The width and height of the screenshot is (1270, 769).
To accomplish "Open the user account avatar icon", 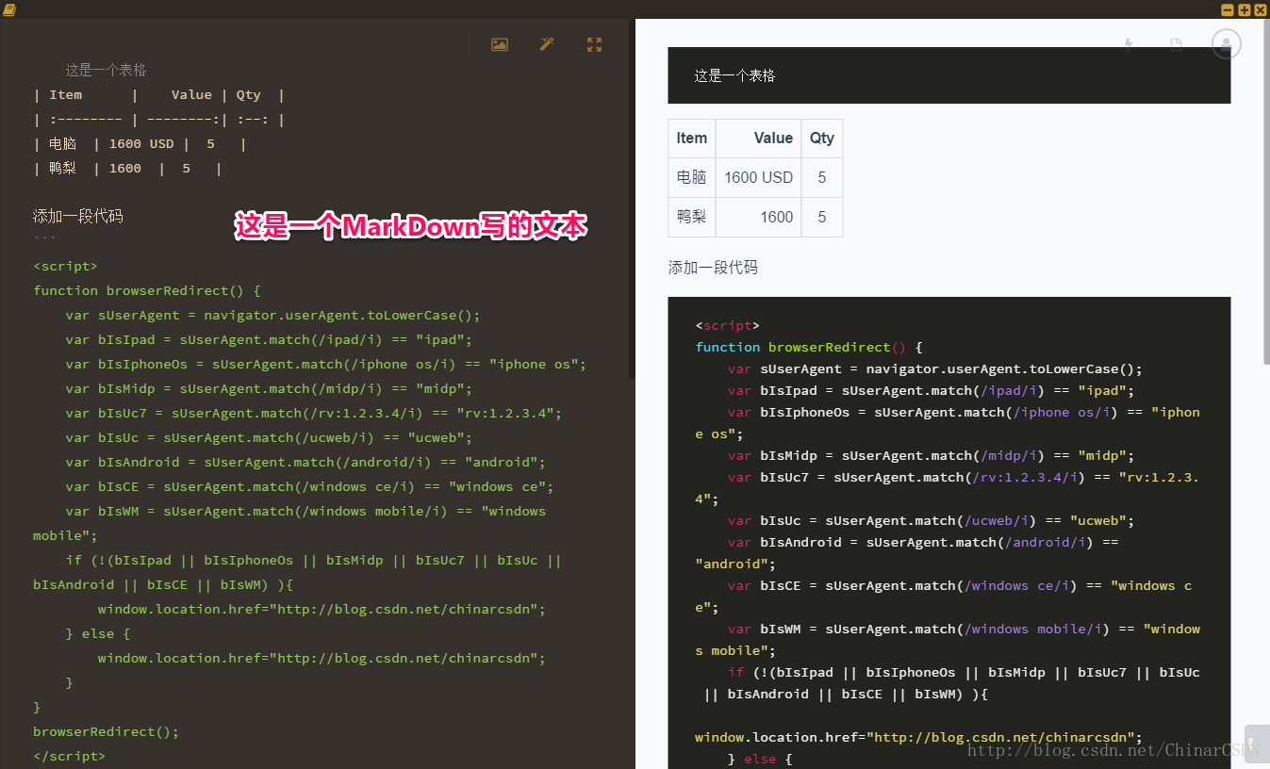I will (x=1226, y=43).
